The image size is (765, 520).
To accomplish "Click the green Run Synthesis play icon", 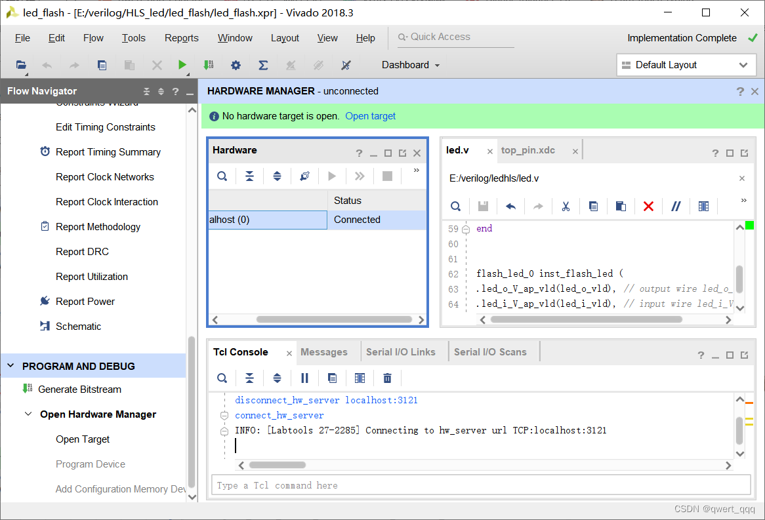I will (x=182, y=65).
